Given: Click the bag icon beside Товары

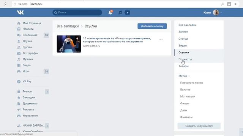Looking at the screenshot, I should pos(19,91).
